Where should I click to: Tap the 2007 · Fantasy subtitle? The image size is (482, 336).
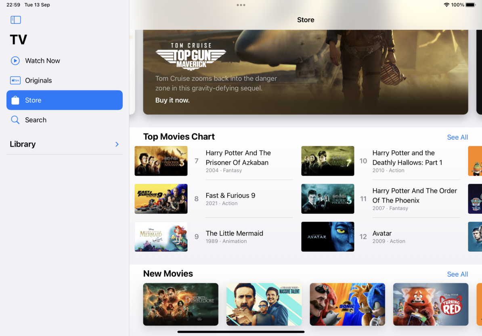point(390,208)
